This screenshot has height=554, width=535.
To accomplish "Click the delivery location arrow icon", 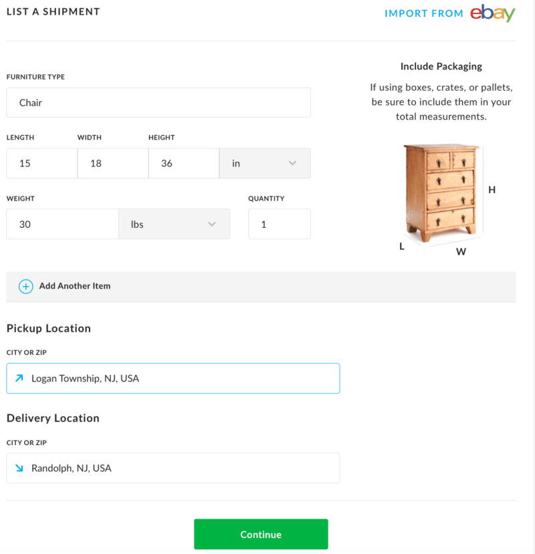I will (x=19, y=468).
